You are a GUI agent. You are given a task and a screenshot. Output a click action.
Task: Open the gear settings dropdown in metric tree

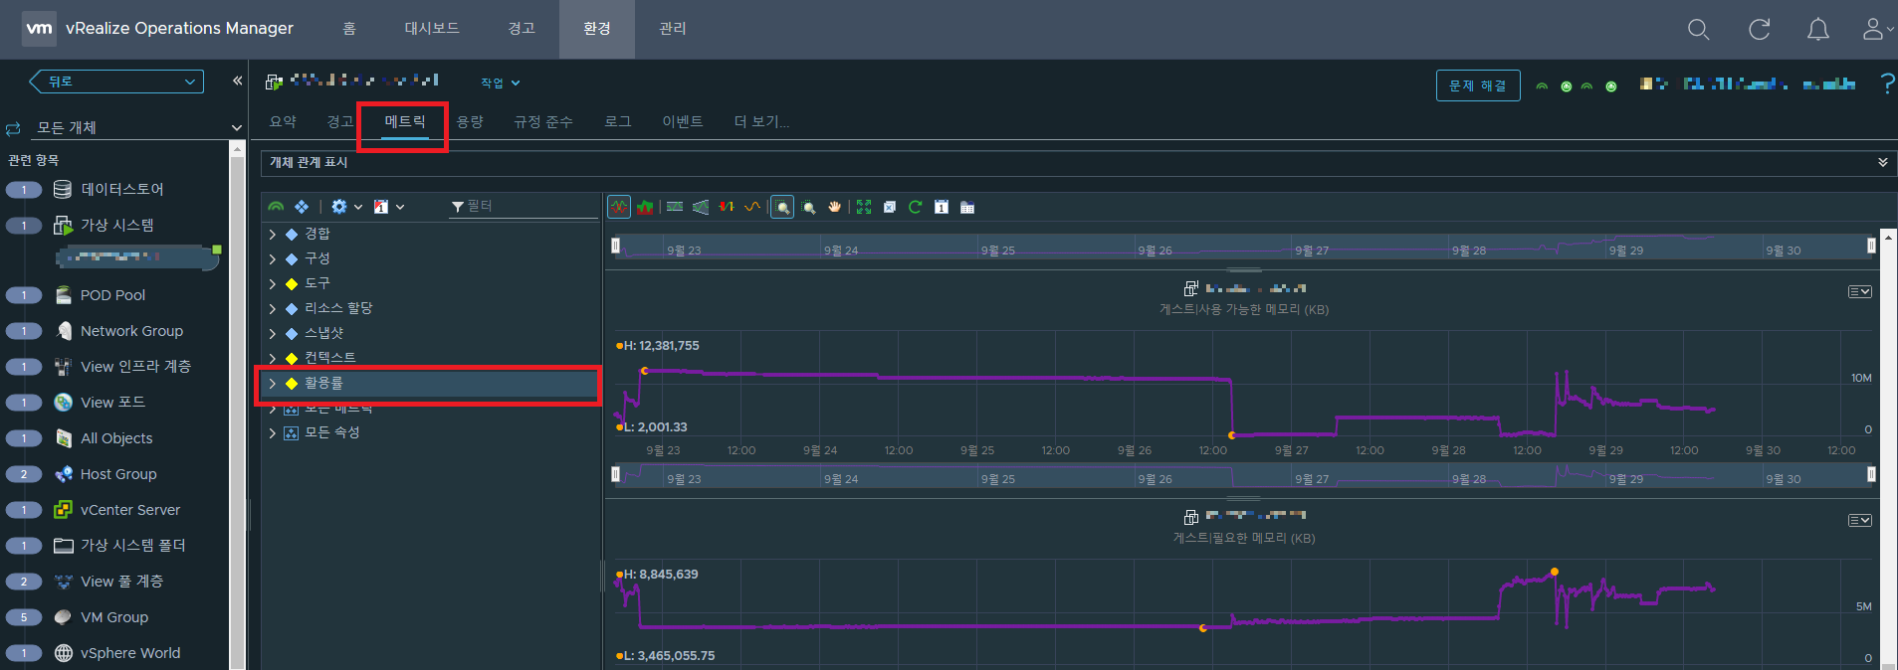coord(346,207)
